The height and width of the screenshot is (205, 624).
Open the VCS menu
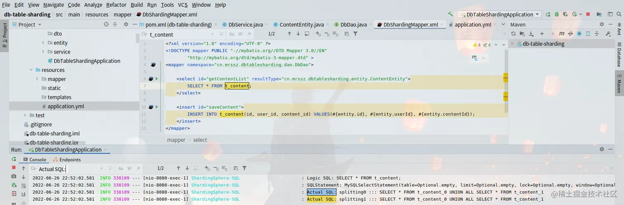tap(183, 5)
